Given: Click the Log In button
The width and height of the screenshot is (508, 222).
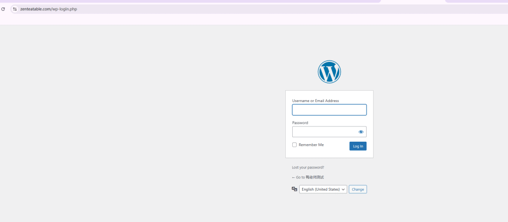Looking at the screenshot, I should pos(358,146).
